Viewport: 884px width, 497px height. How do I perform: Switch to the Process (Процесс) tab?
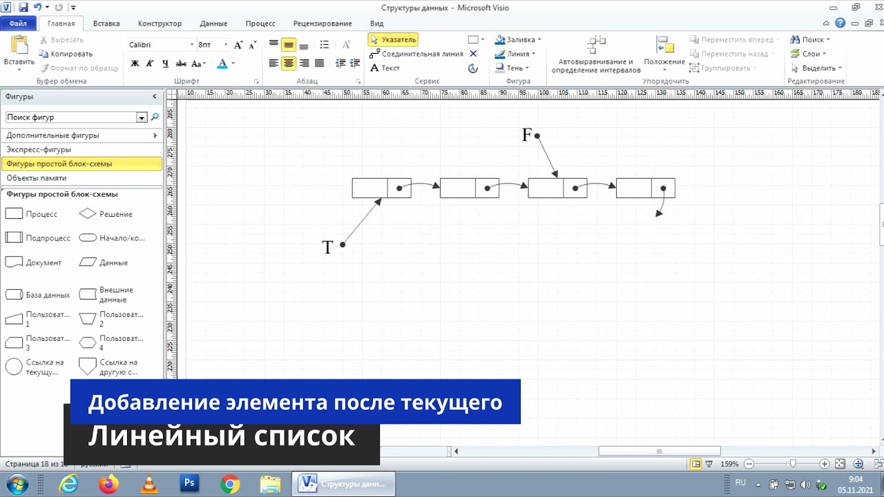tap(260, 23)
